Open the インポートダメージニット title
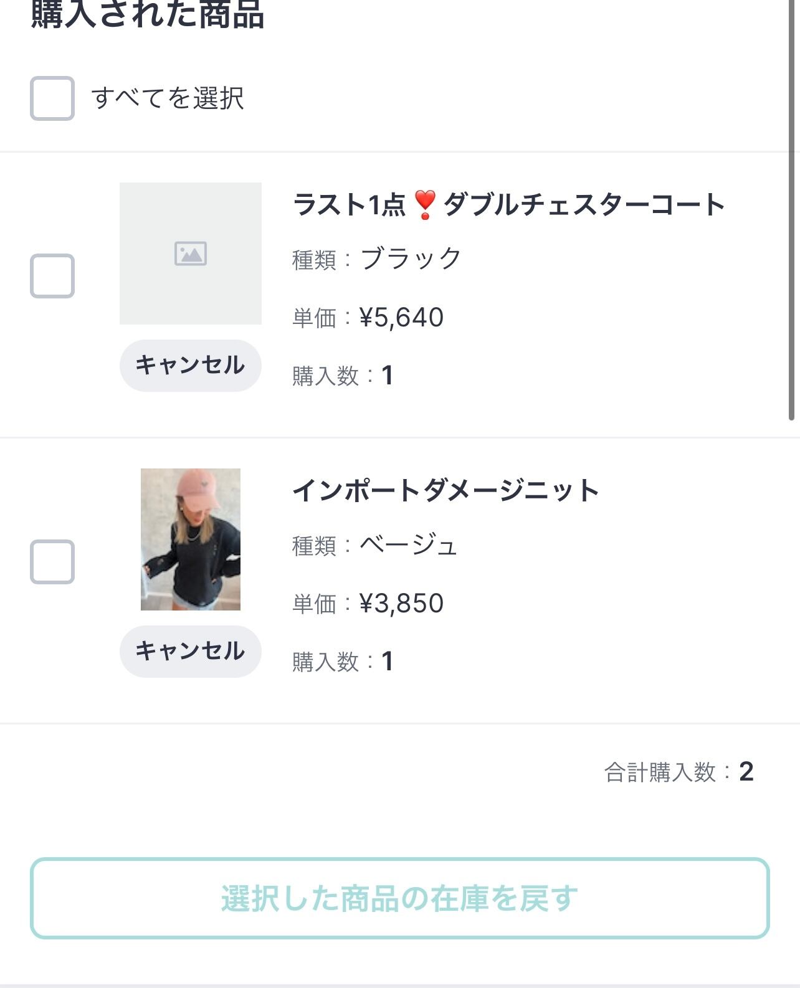 tap(445, 491)
